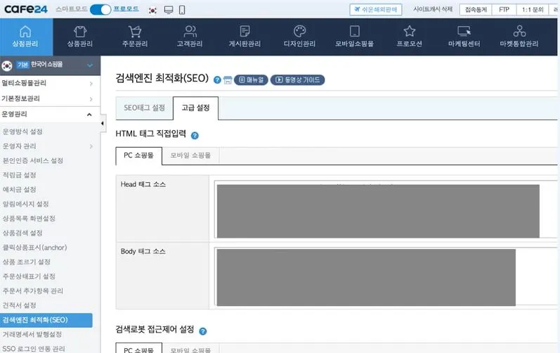Open 알림메시지 설정 in sidebar
560x353 pixels.
pos(26,204)
